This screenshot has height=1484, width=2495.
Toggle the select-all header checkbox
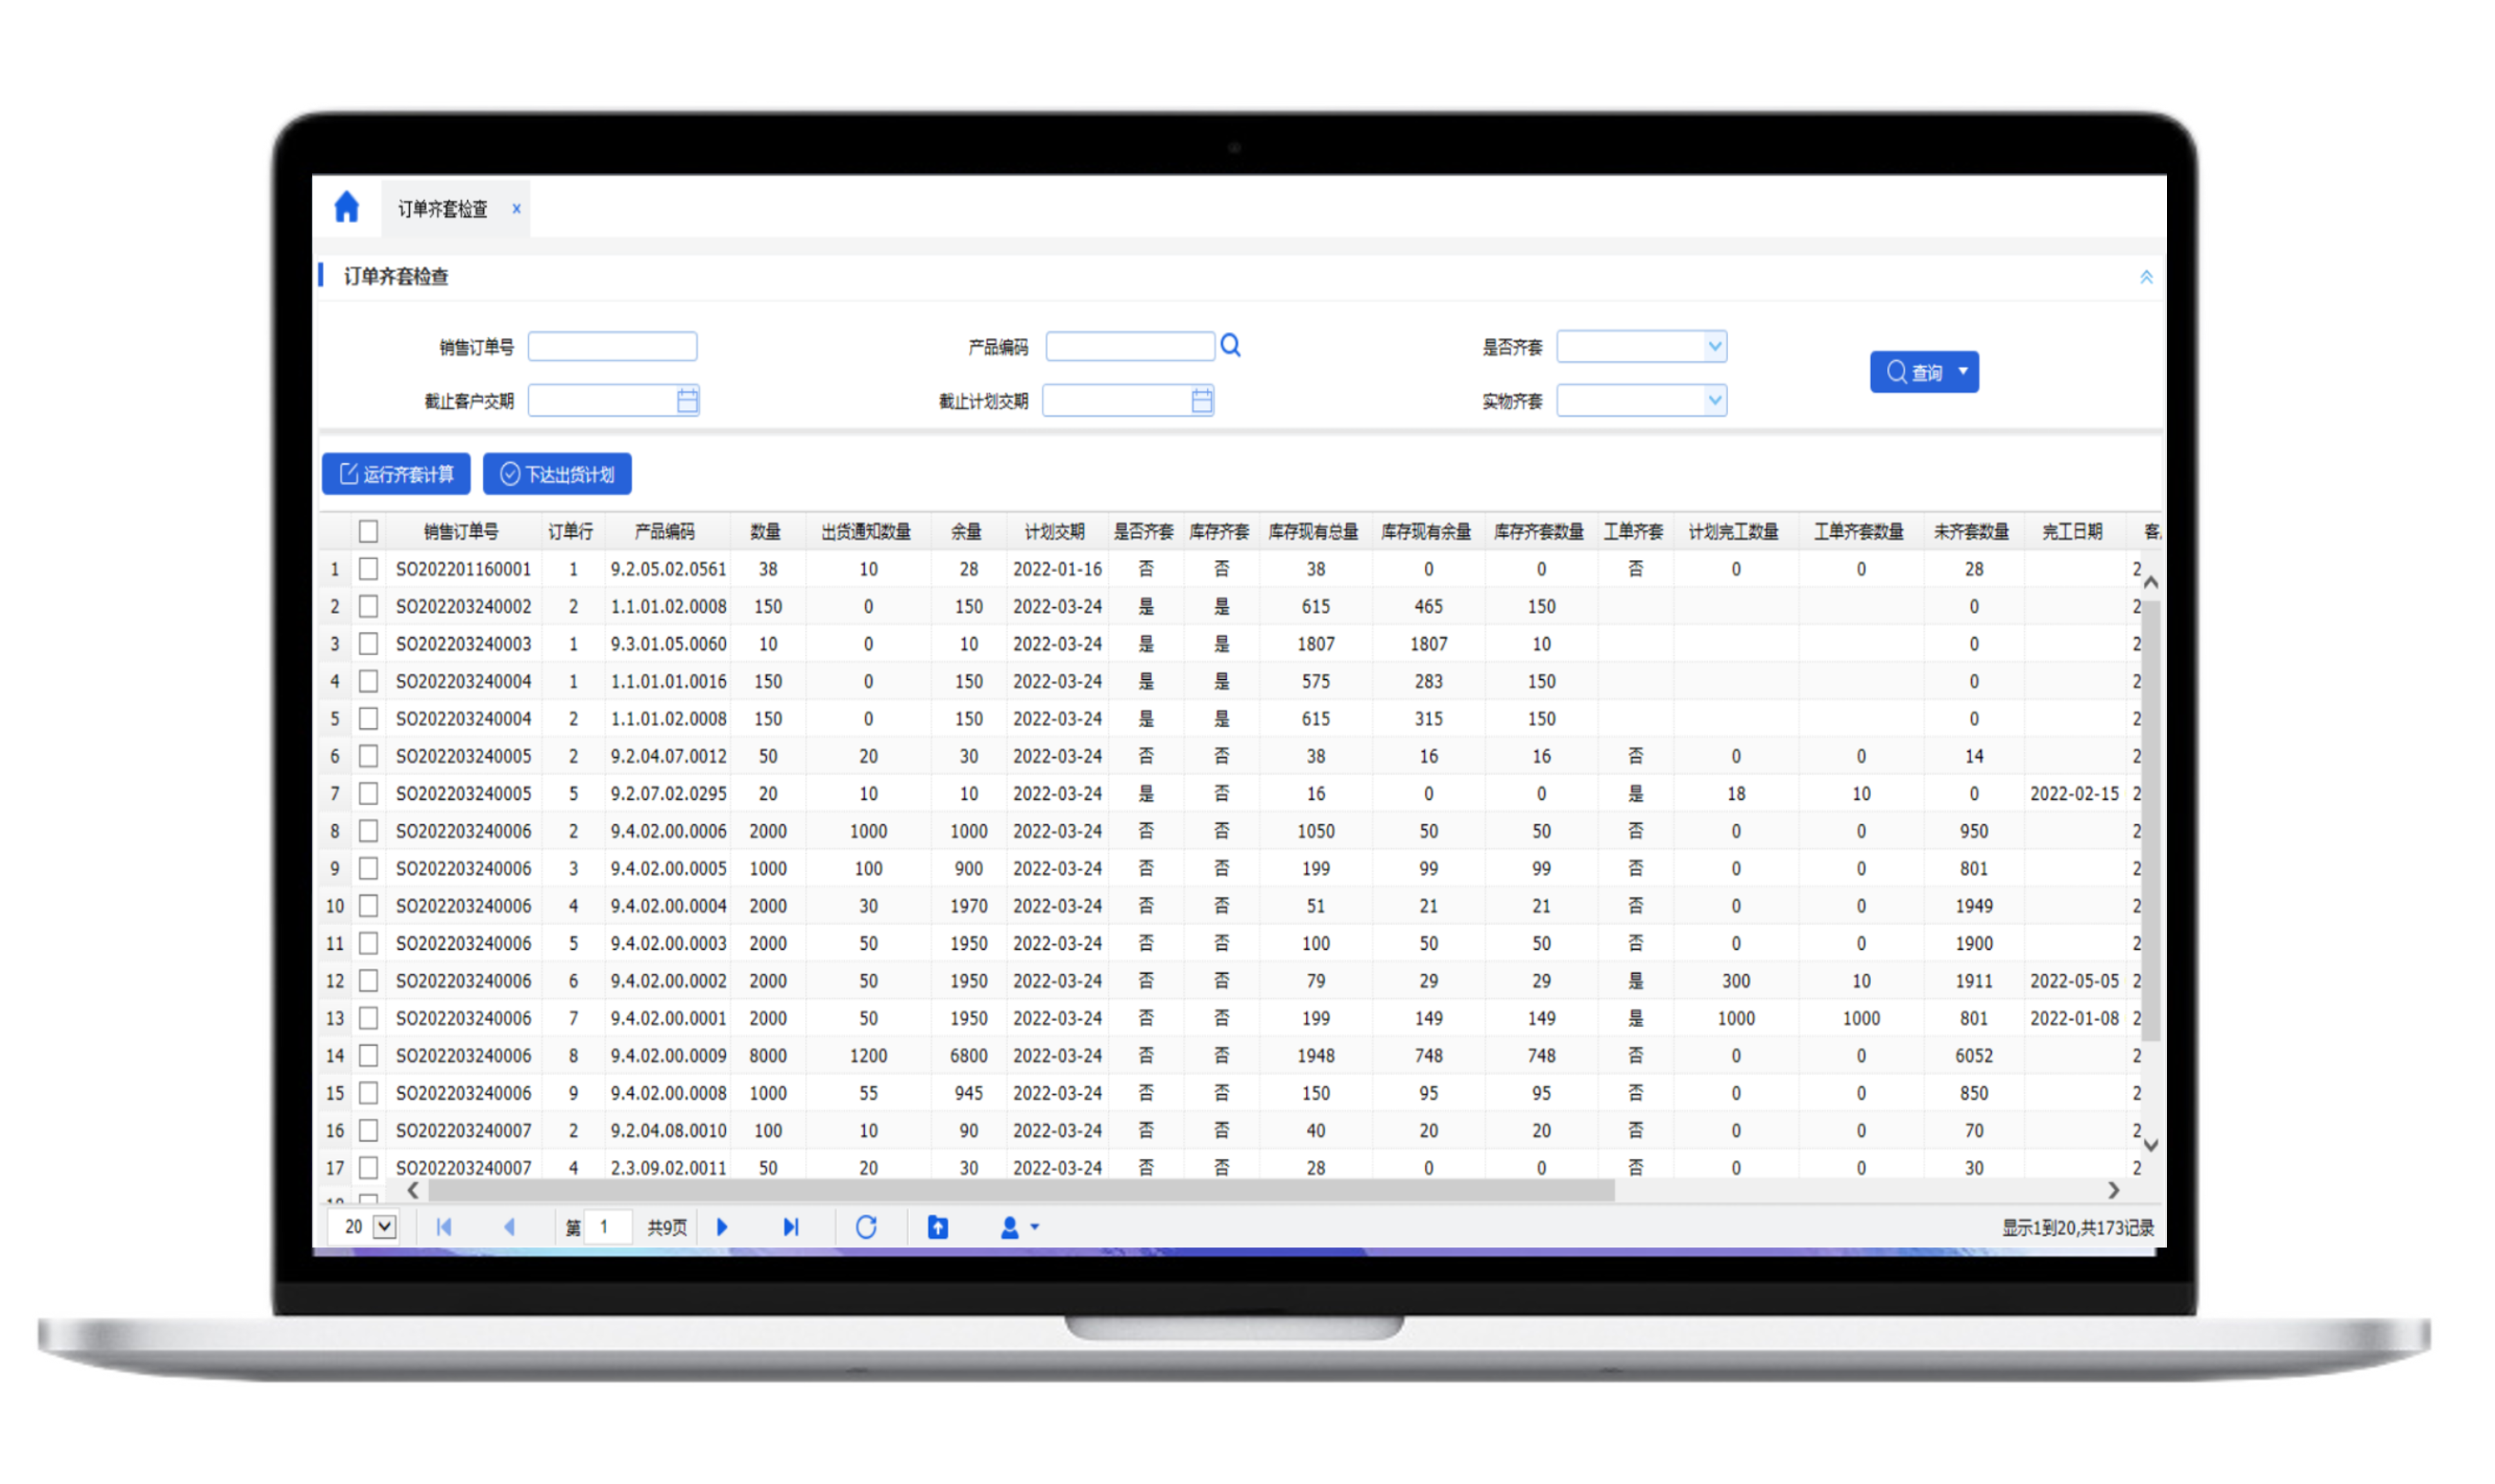(x=368, y=531)
